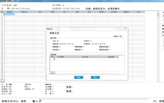Click 行号 header of main grid
This screenshot has width=164, height=103.
pyautogui.click(x=2, y=12)
